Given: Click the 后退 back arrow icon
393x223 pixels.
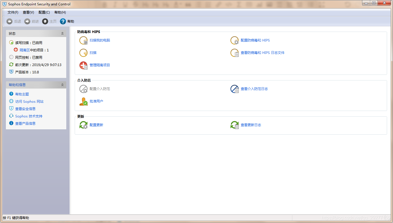Looking at the screenshot, I should pyautogui.click(x=10, y=21).
